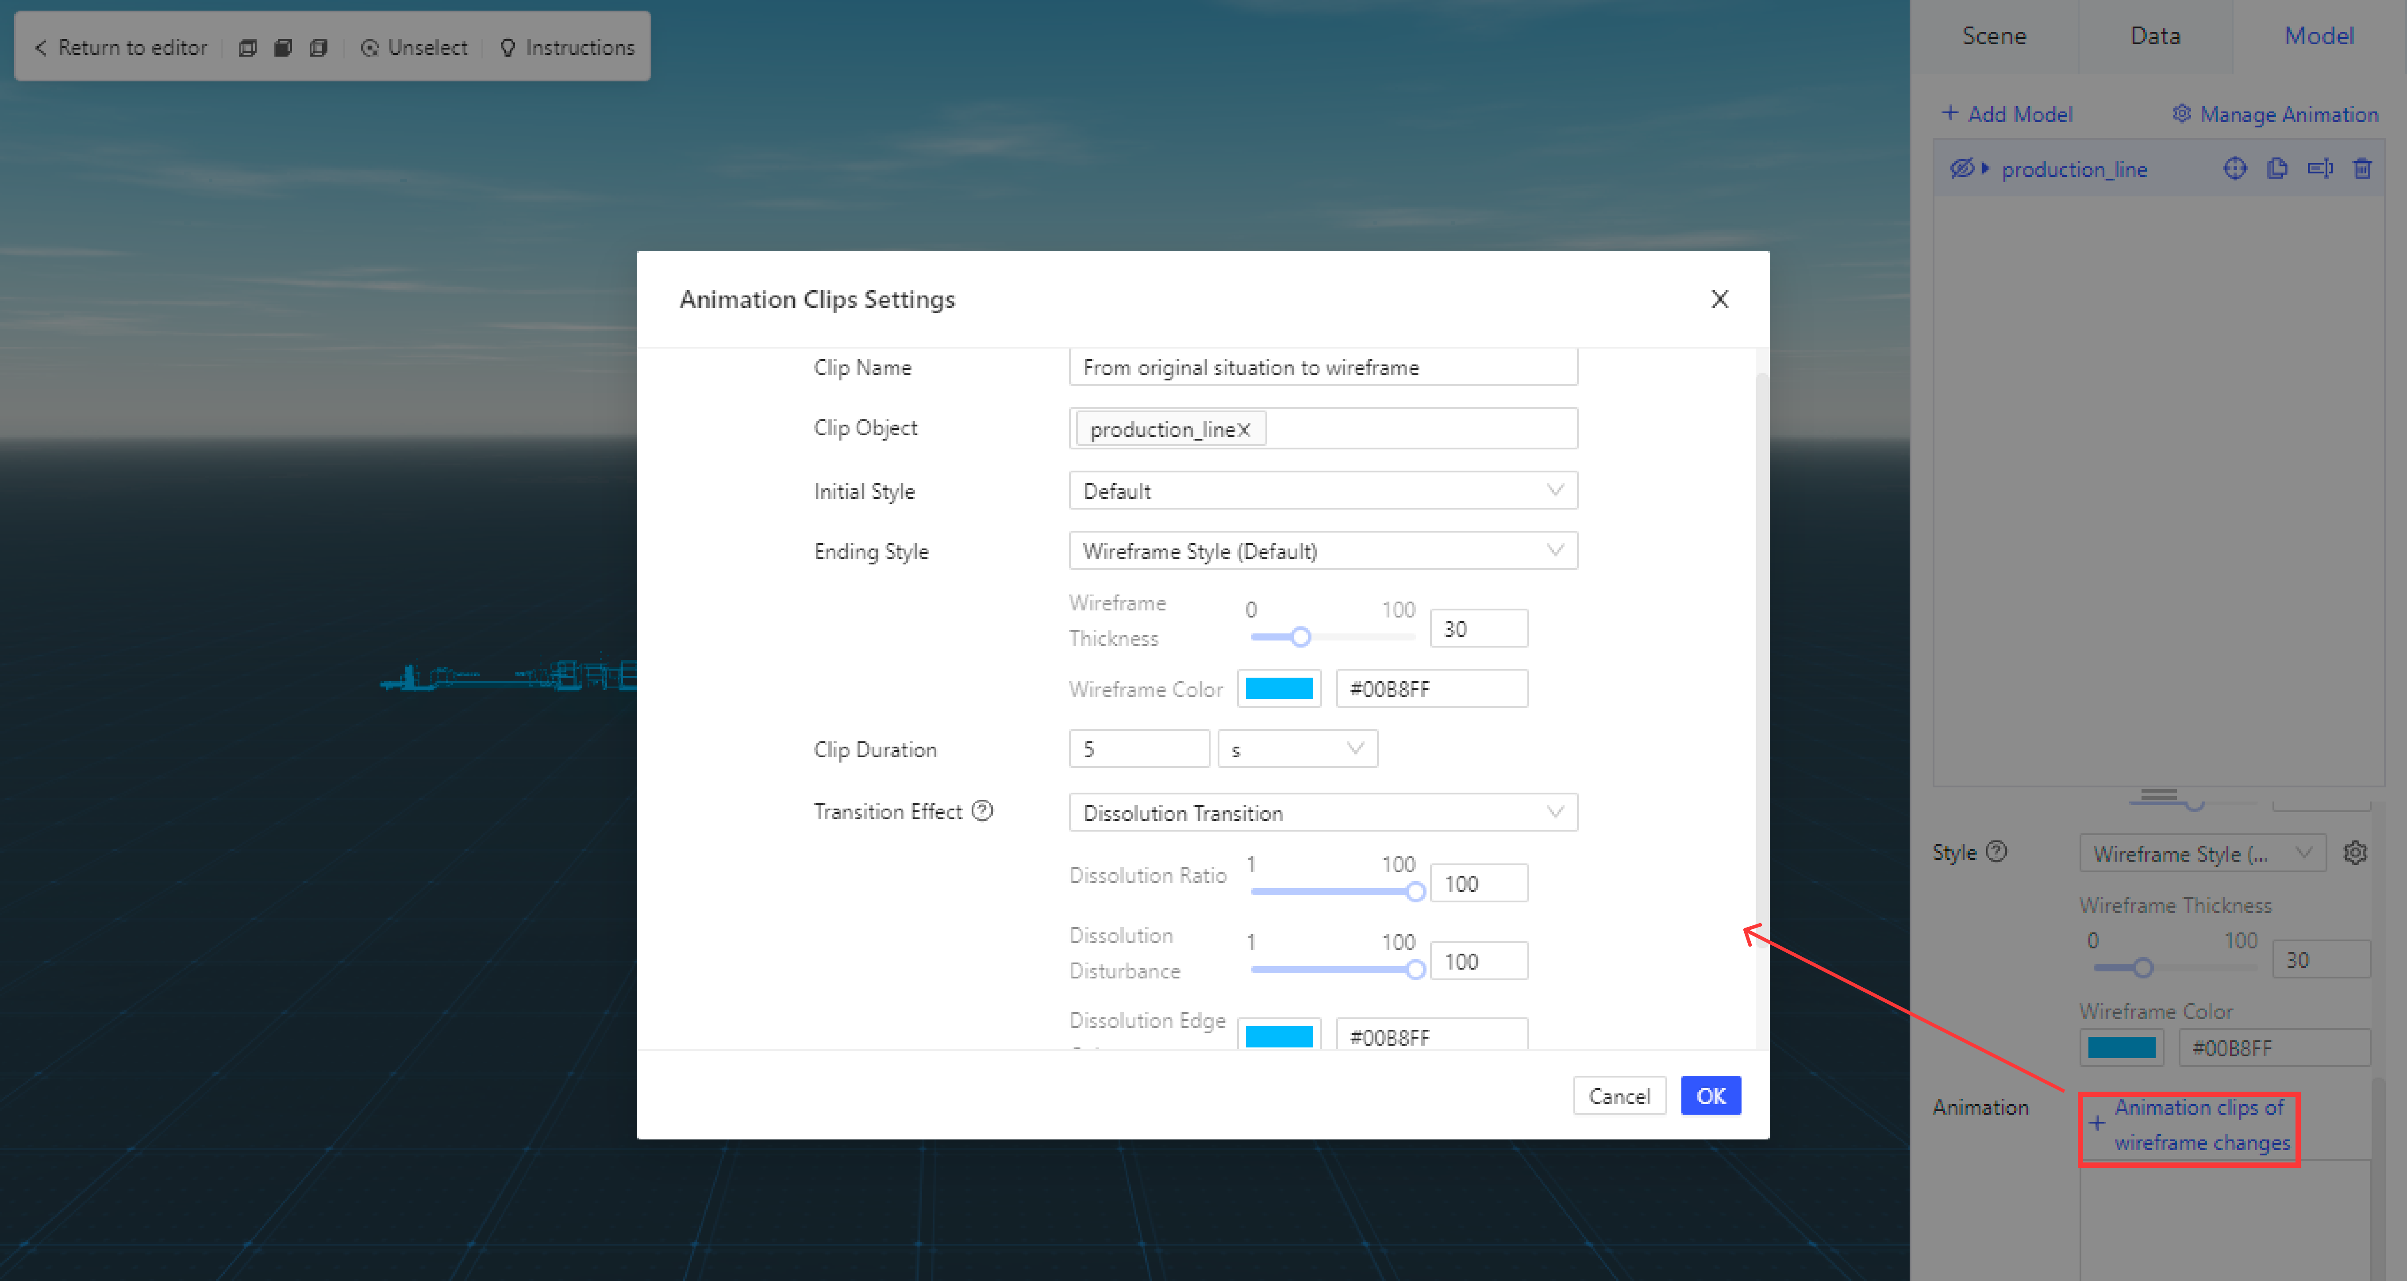Viewport: 2407px width, 1281px height.
Task: Click side panel Wireframe Color hex field
Action: coord(2274,1047)
